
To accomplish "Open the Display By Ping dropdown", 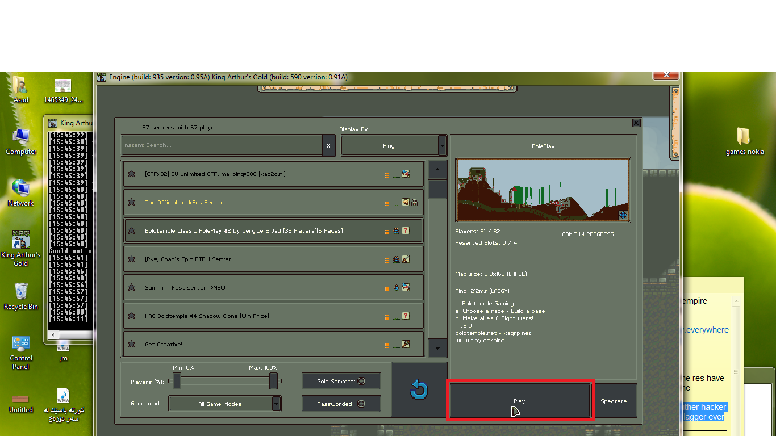I will coord(393,145).
